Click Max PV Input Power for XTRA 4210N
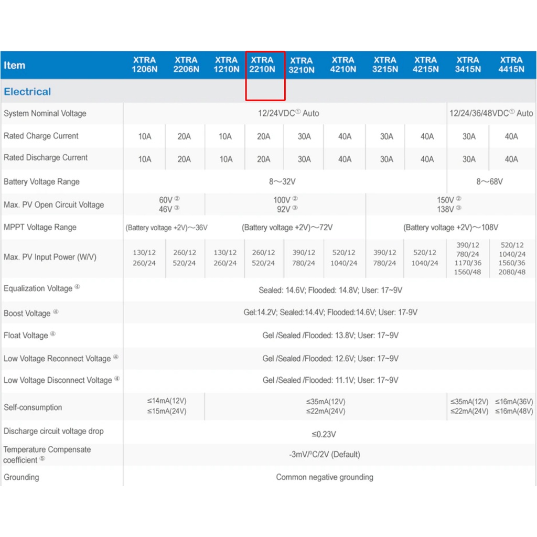 (344, 258)
